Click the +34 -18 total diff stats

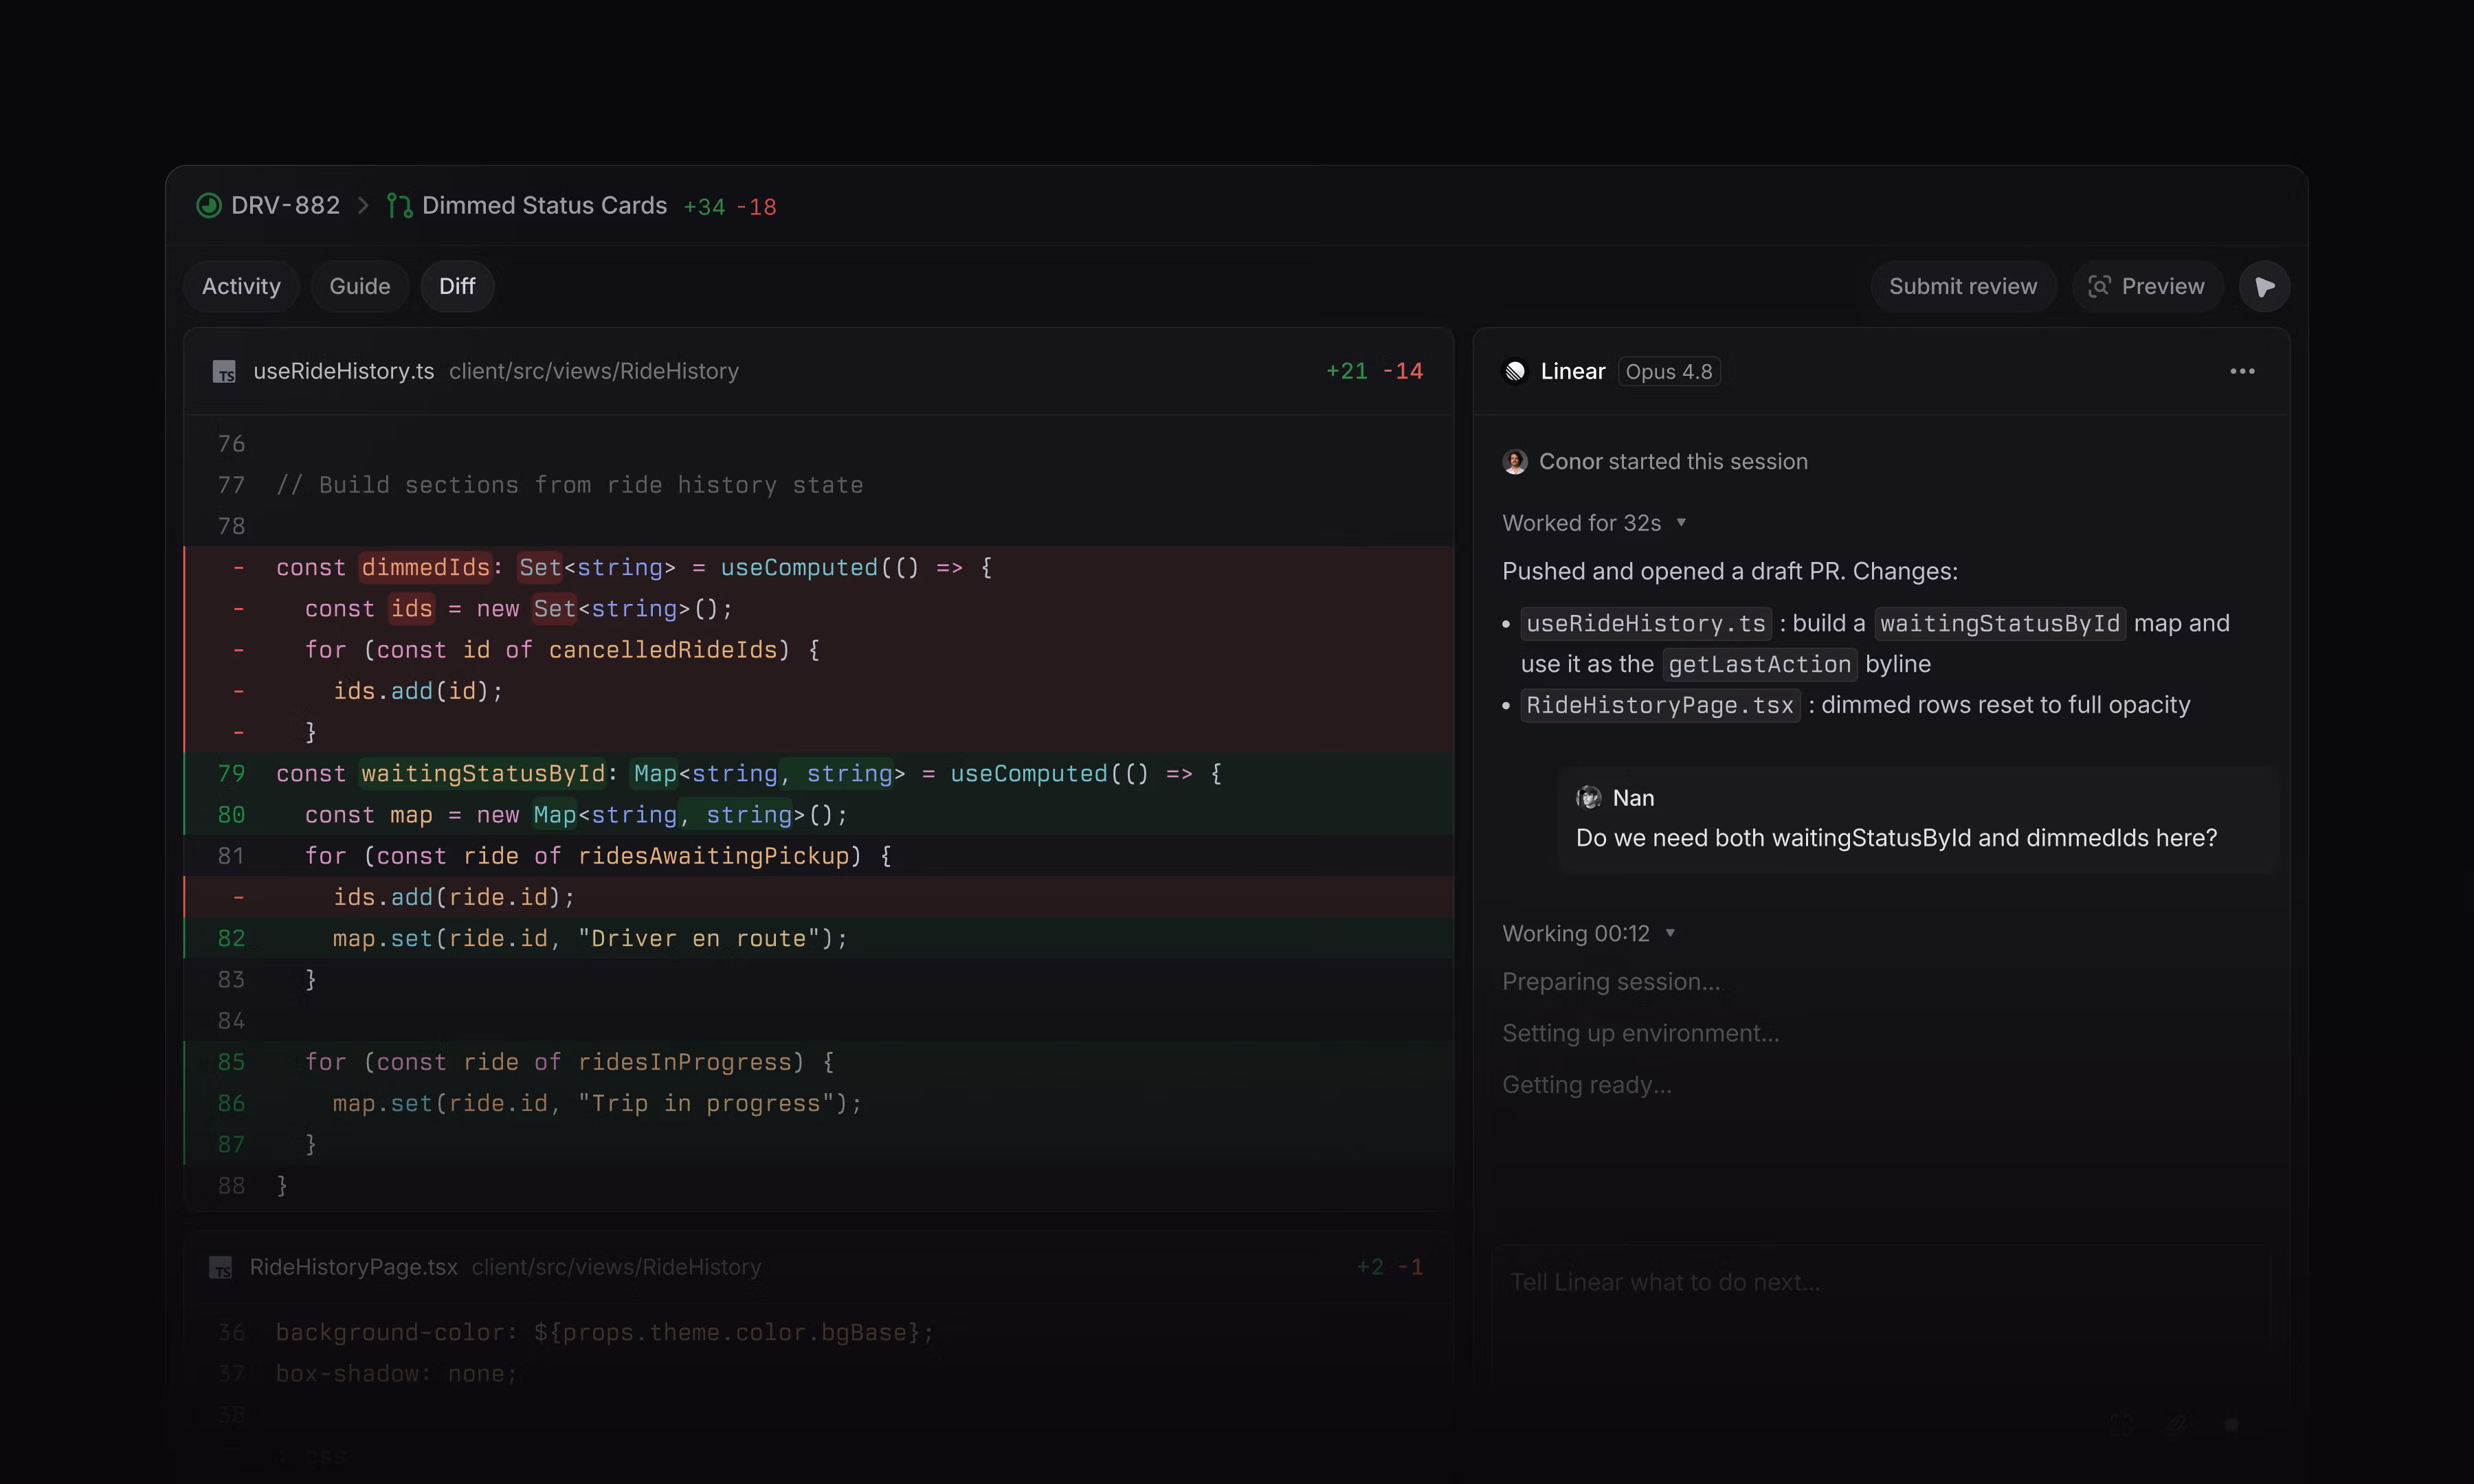pyautogui.click(x=730, y=207)
